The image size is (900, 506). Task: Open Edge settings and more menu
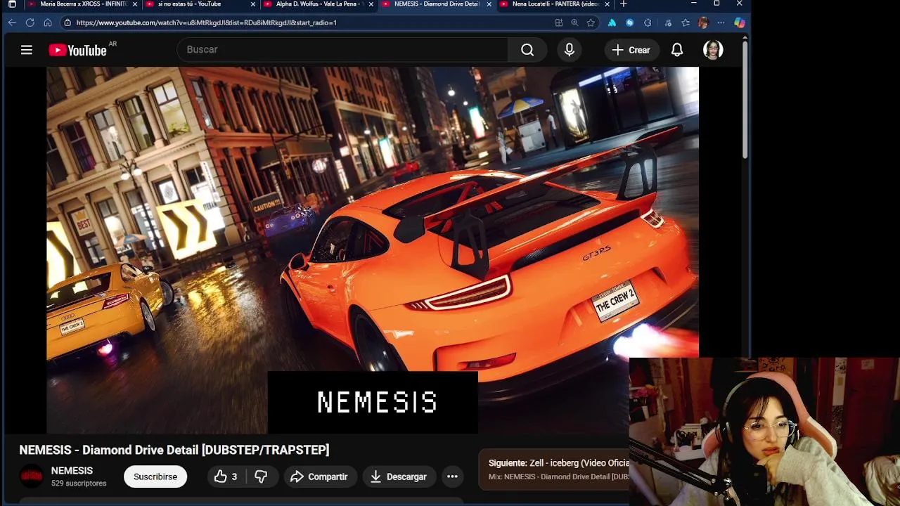tap(721, 22)
